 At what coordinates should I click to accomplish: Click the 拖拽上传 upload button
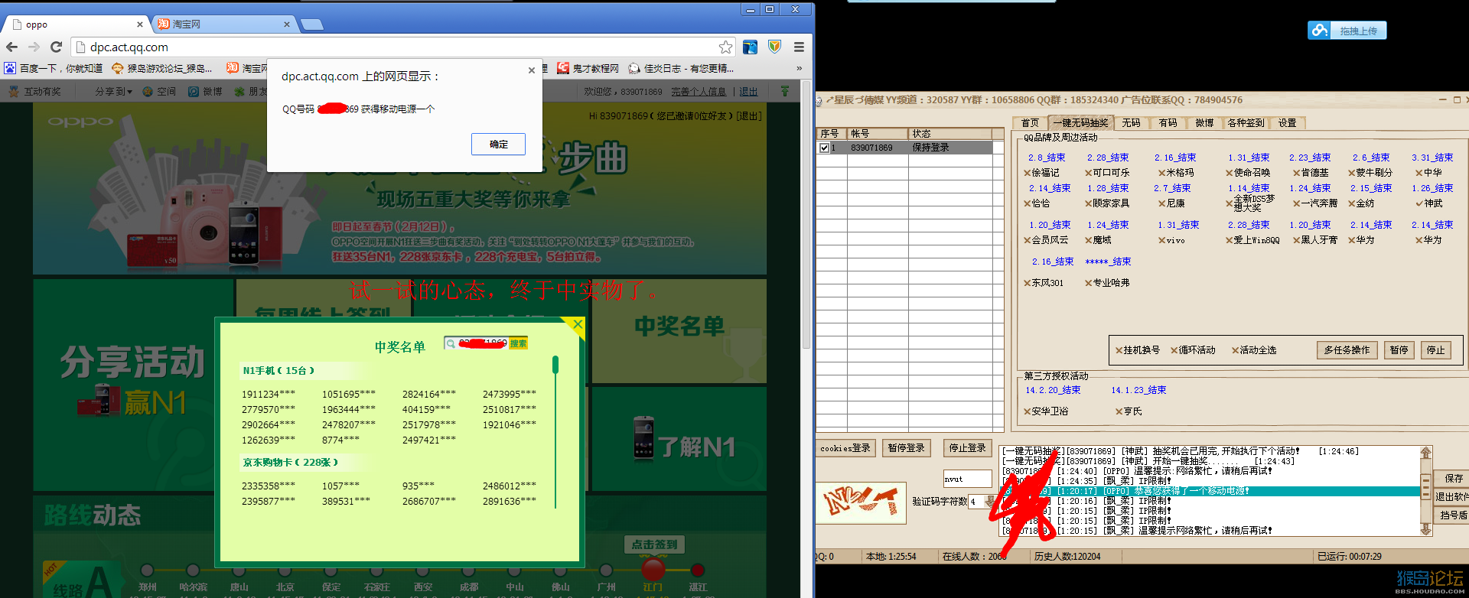click(1347, 31)
